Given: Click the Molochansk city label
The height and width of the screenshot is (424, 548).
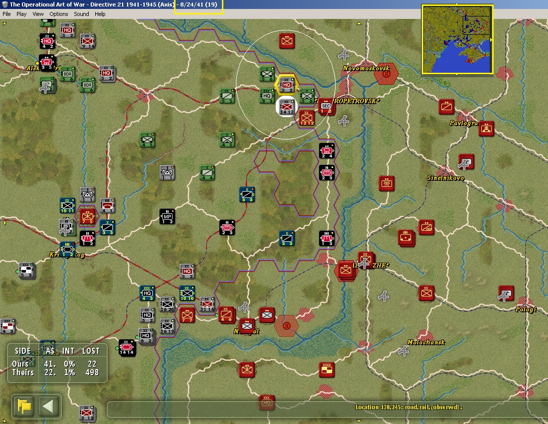Looking at the screenshot, I should pos(426,342).
